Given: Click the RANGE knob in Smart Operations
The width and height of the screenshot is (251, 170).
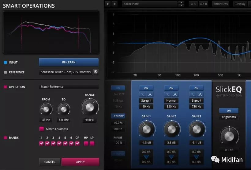Looking at the screenshot, I should pyautogui.click(x=90, y=107).
